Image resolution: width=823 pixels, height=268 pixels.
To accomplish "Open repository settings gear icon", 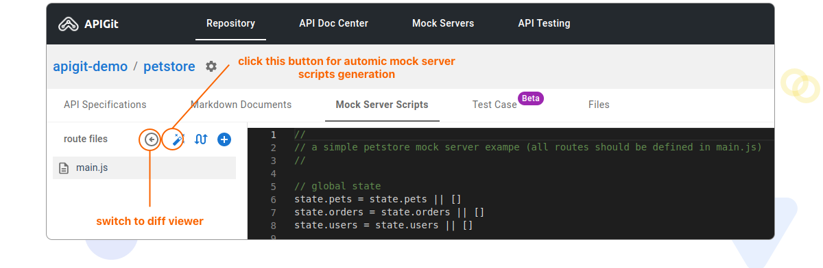I will pyautogui.click(x=211, y=66).
